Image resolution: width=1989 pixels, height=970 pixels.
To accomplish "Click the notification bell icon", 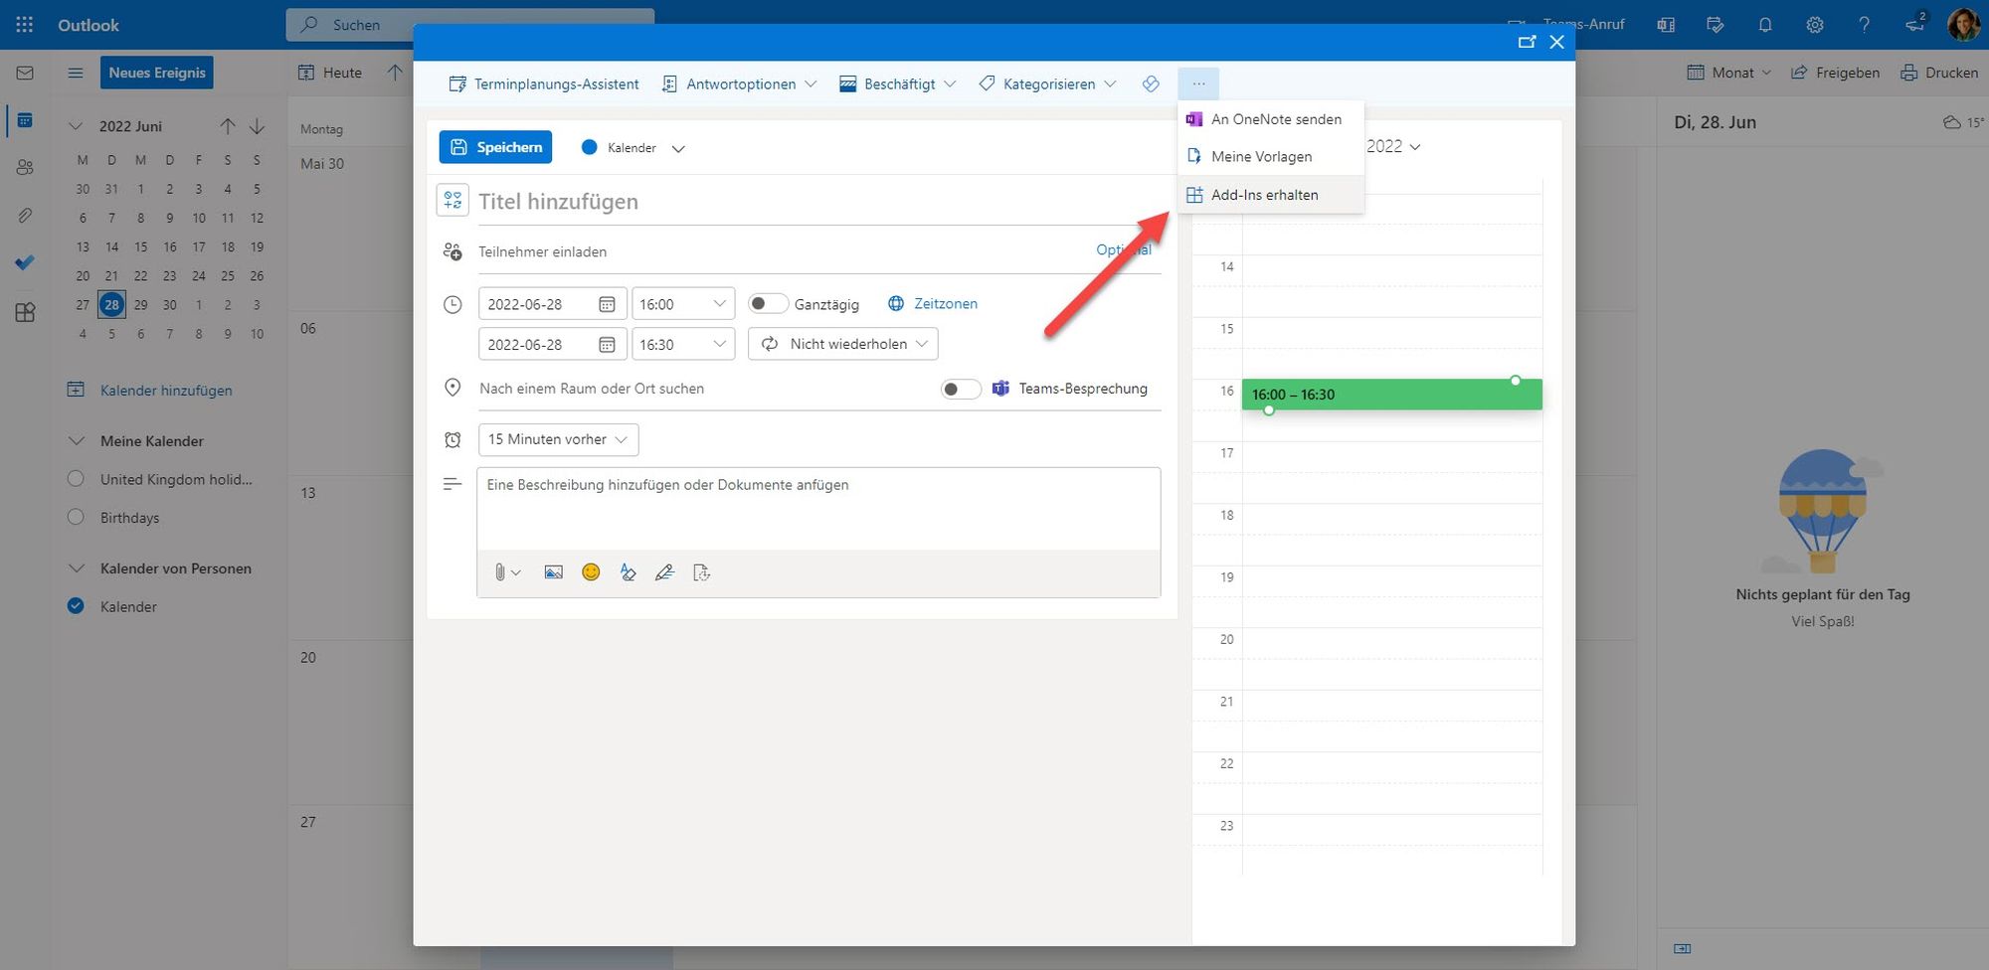I will (x=1764, y=25).
